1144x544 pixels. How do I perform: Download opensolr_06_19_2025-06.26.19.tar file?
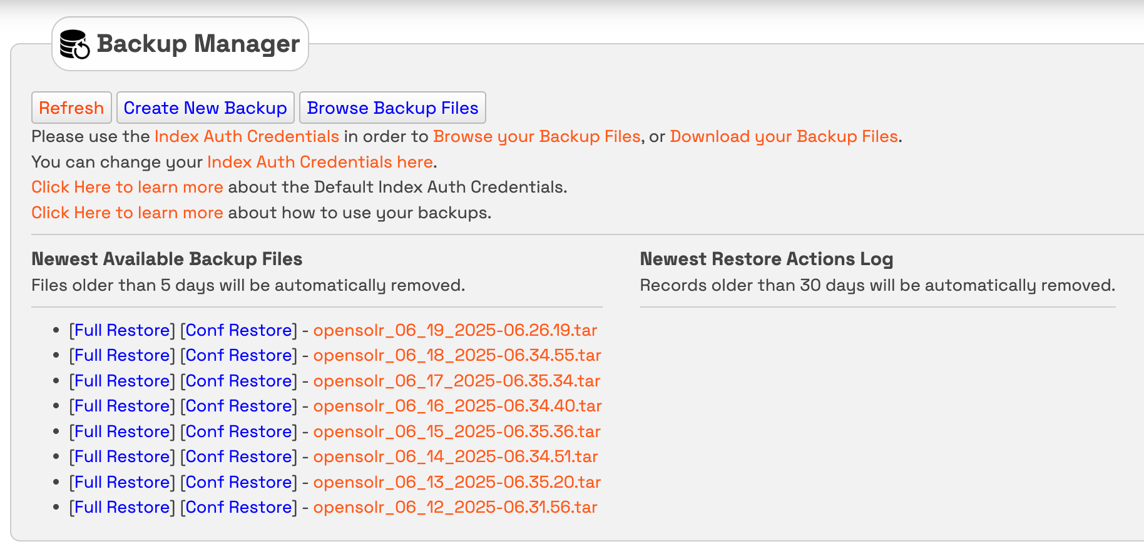[455, 330]
